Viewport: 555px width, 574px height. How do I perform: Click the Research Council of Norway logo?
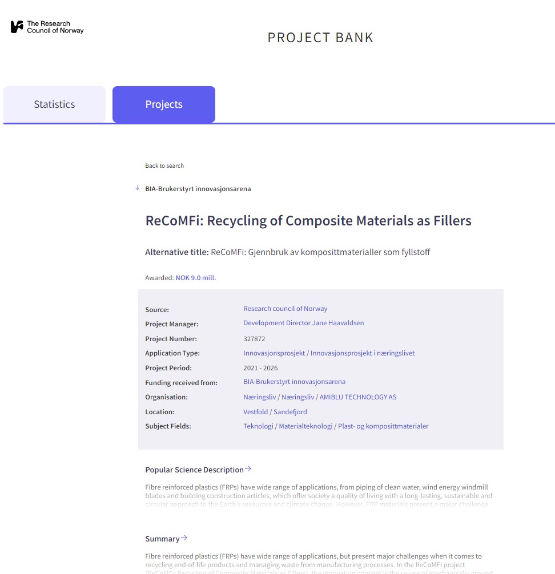coord(47,27)
